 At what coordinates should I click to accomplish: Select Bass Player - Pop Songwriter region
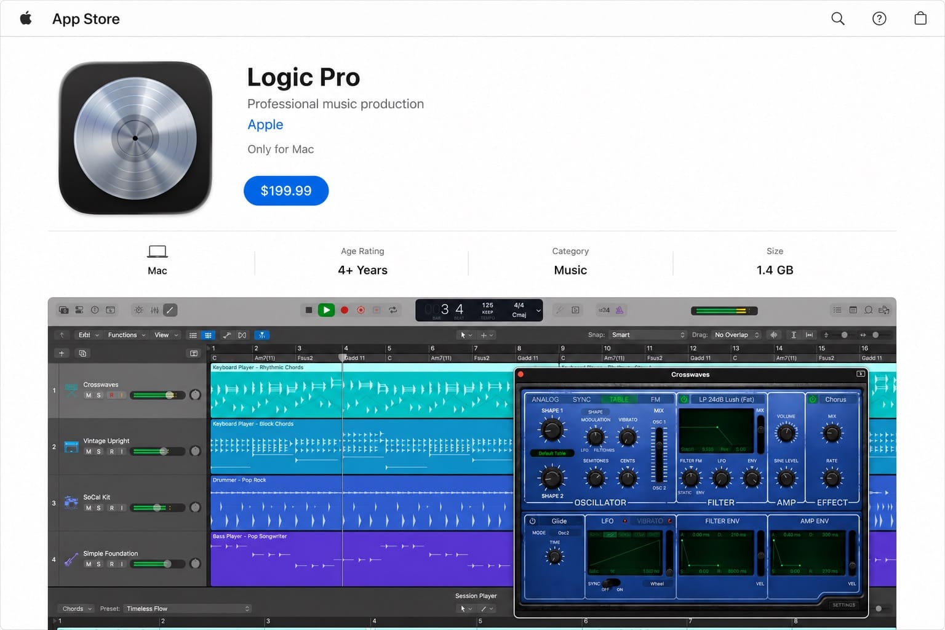pos(362,559)
